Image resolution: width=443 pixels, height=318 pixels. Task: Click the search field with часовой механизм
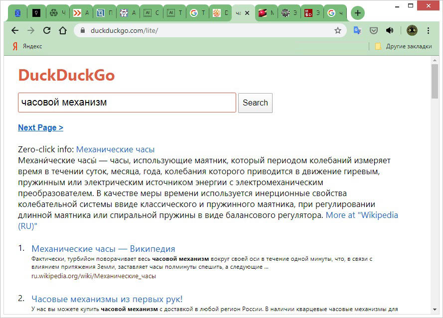coord(127,103)
